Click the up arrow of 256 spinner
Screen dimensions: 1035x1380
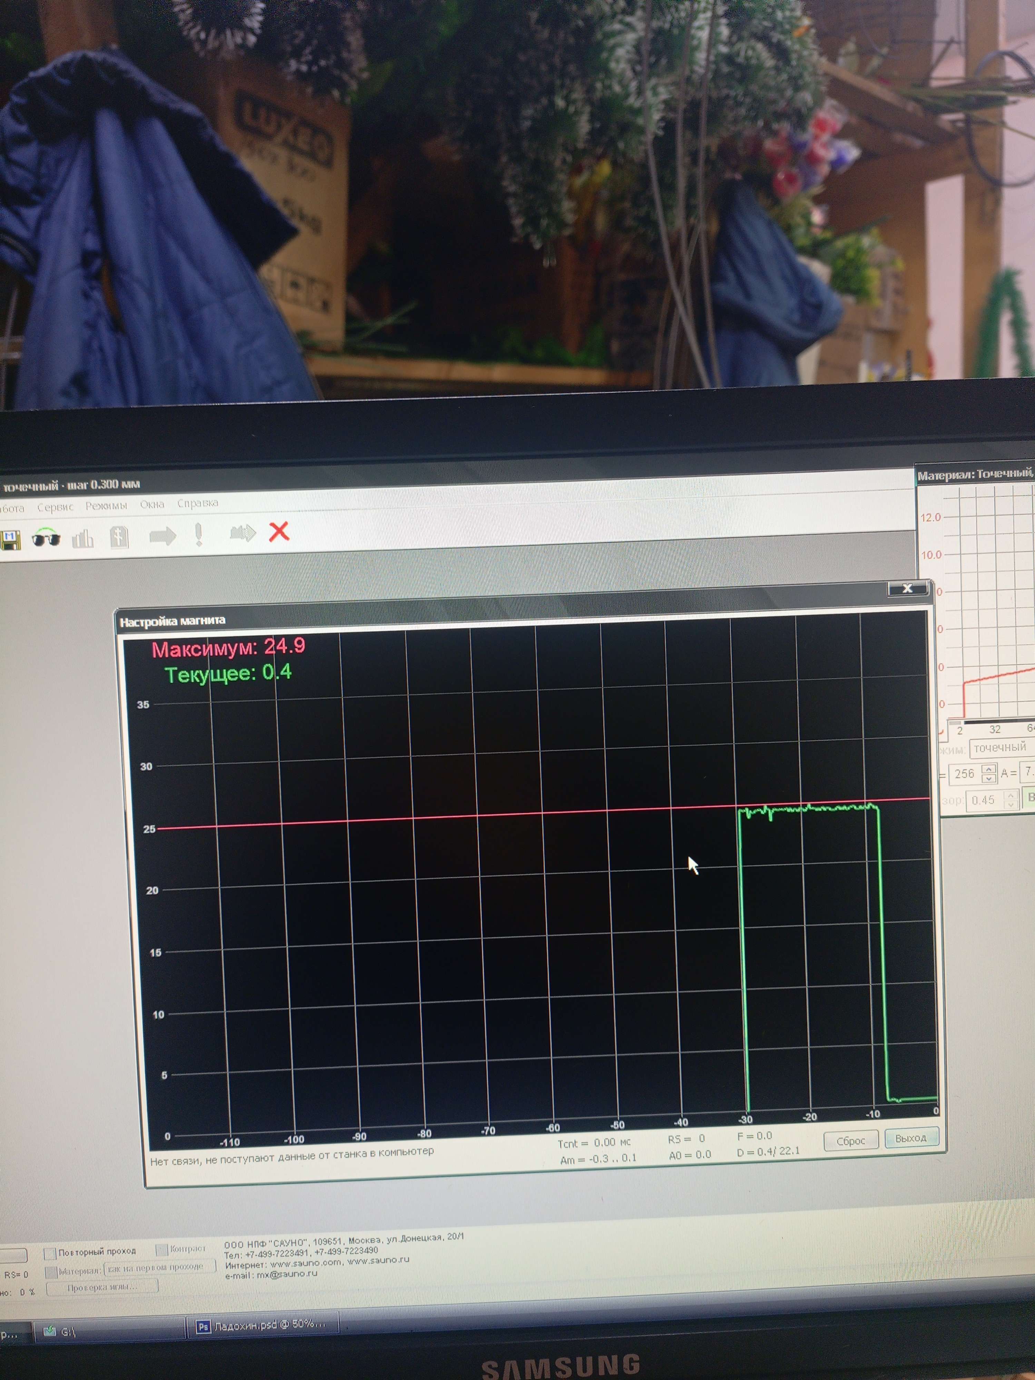tap(988, 769)
